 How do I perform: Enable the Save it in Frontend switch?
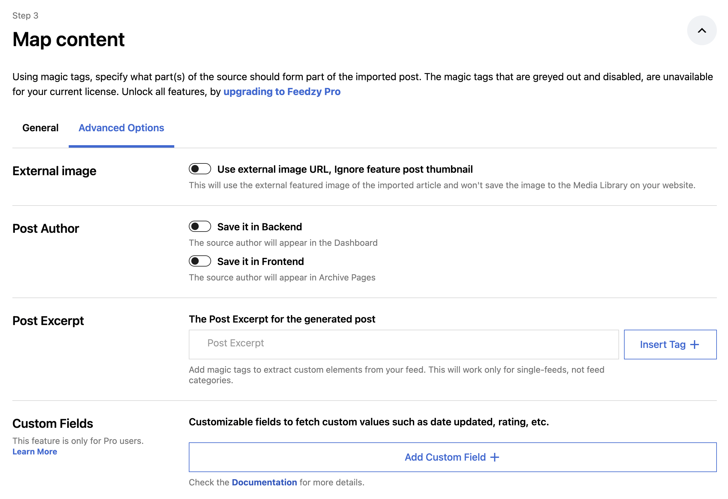point(200,261)
